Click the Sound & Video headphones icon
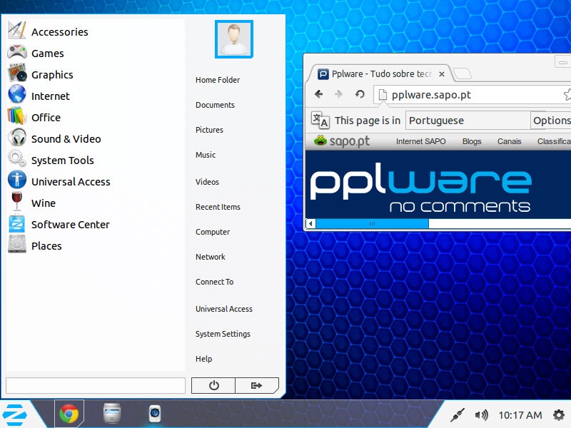Image resolution: width=571 pixels, height=428 pixels. pyautogui.click(x=17, y=138)
